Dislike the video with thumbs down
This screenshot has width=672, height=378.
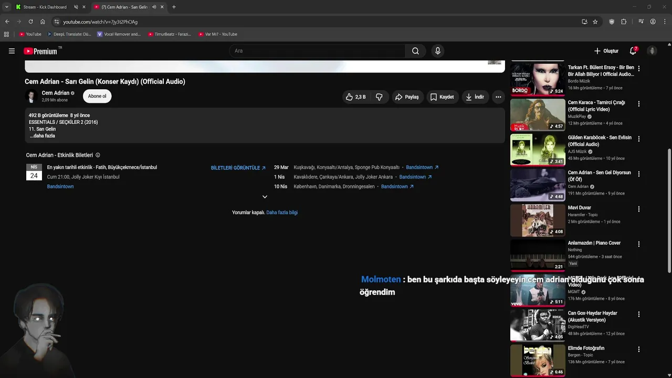click(379, 97)
